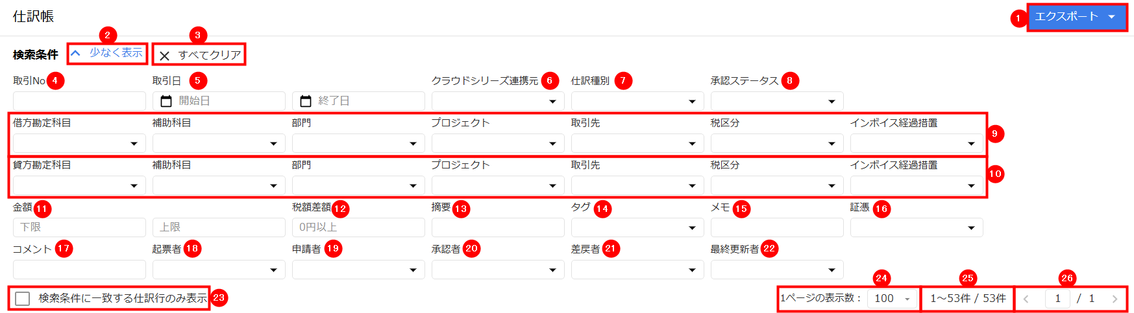Go to next page arrow

tap(1115, 299)
